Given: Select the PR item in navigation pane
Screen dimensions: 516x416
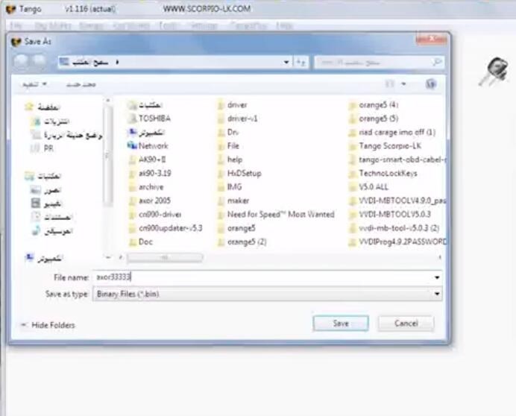Looking at the screenshot, I should [42, 148].
